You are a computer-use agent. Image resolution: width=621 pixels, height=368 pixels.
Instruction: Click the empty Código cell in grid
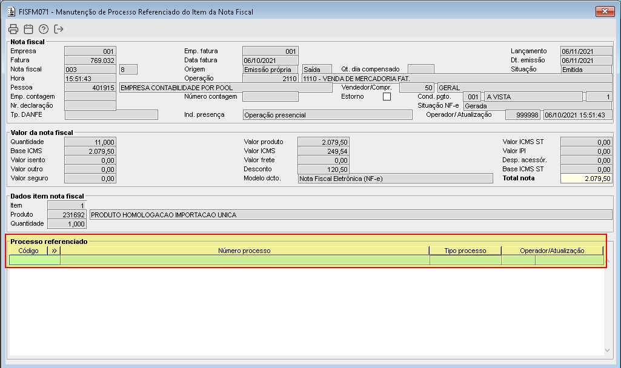point(35,260)
